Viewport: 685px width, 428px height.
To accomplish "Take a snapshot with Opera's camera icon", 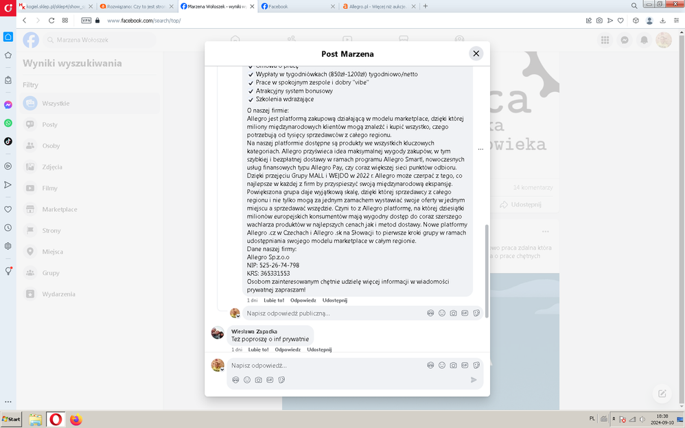I will (599, 21).
